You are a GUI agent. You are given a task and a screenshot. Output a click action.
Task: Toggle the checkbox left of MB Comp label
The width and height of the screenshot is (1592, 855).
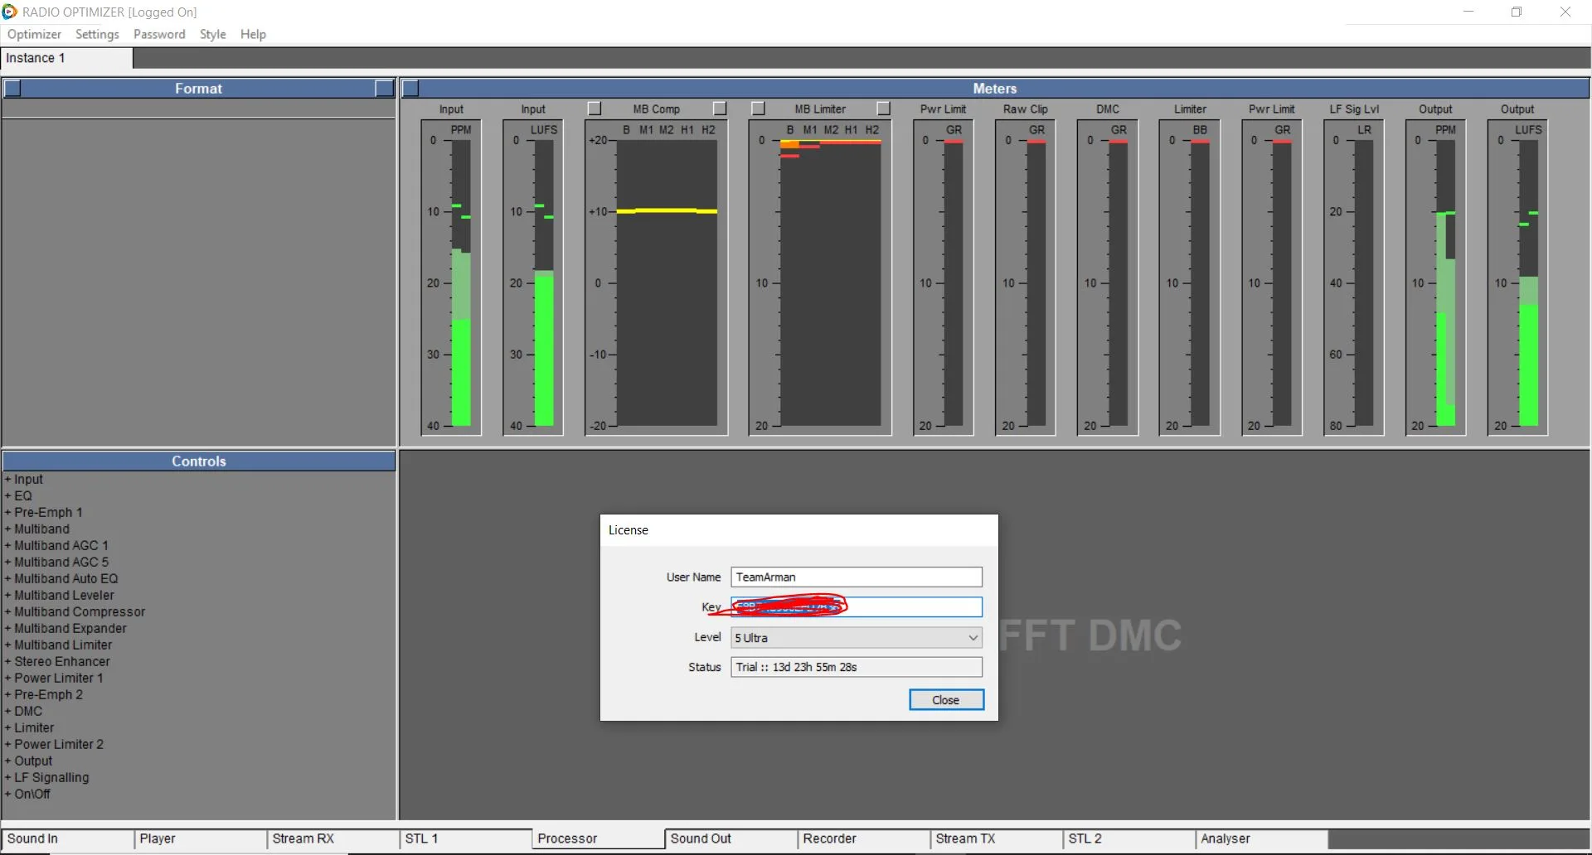(595, 109)
